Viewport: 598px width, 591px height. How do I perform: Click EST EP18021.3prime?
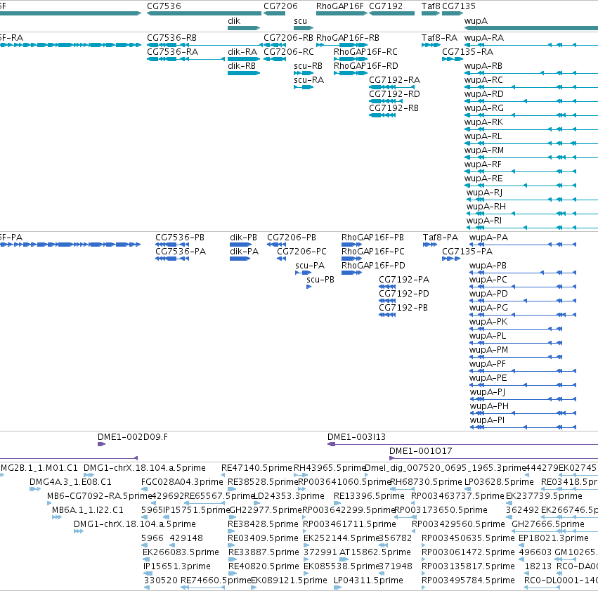point(521,545)
